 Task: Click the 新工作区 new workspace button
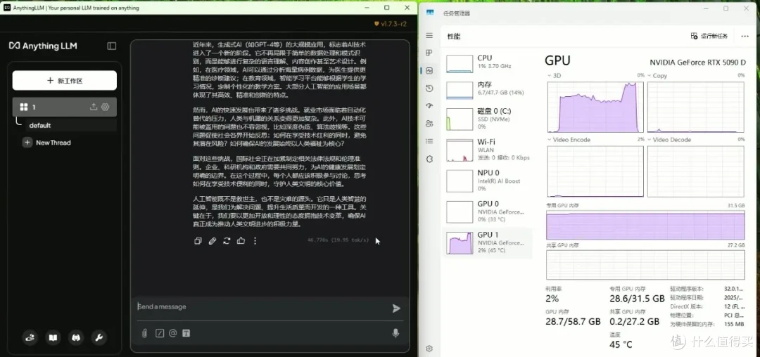click(x=65, y=80)
